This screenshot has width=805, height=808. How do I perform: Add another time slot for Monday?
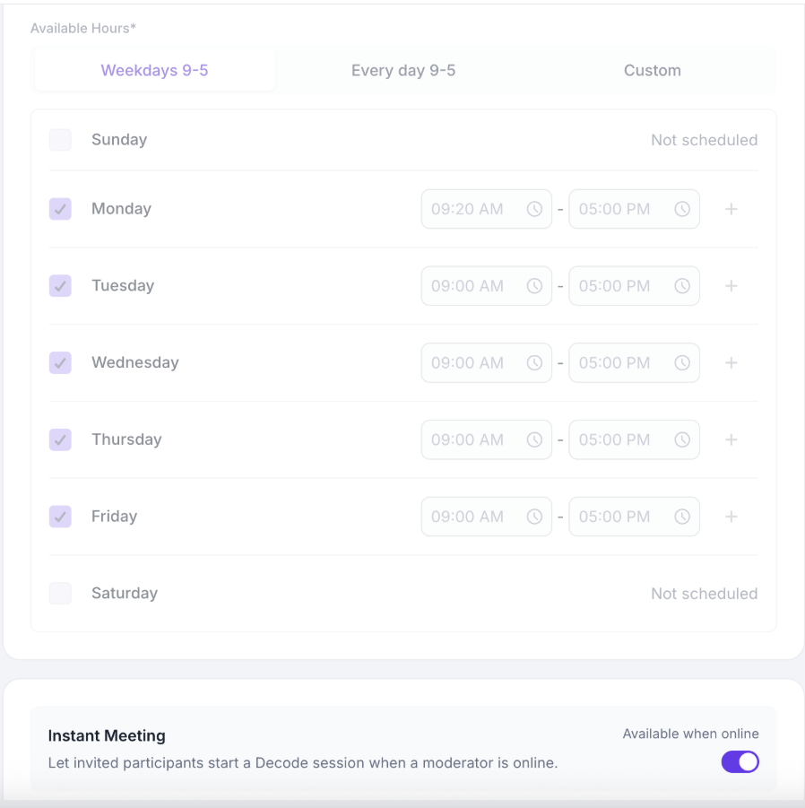(731, 209)
